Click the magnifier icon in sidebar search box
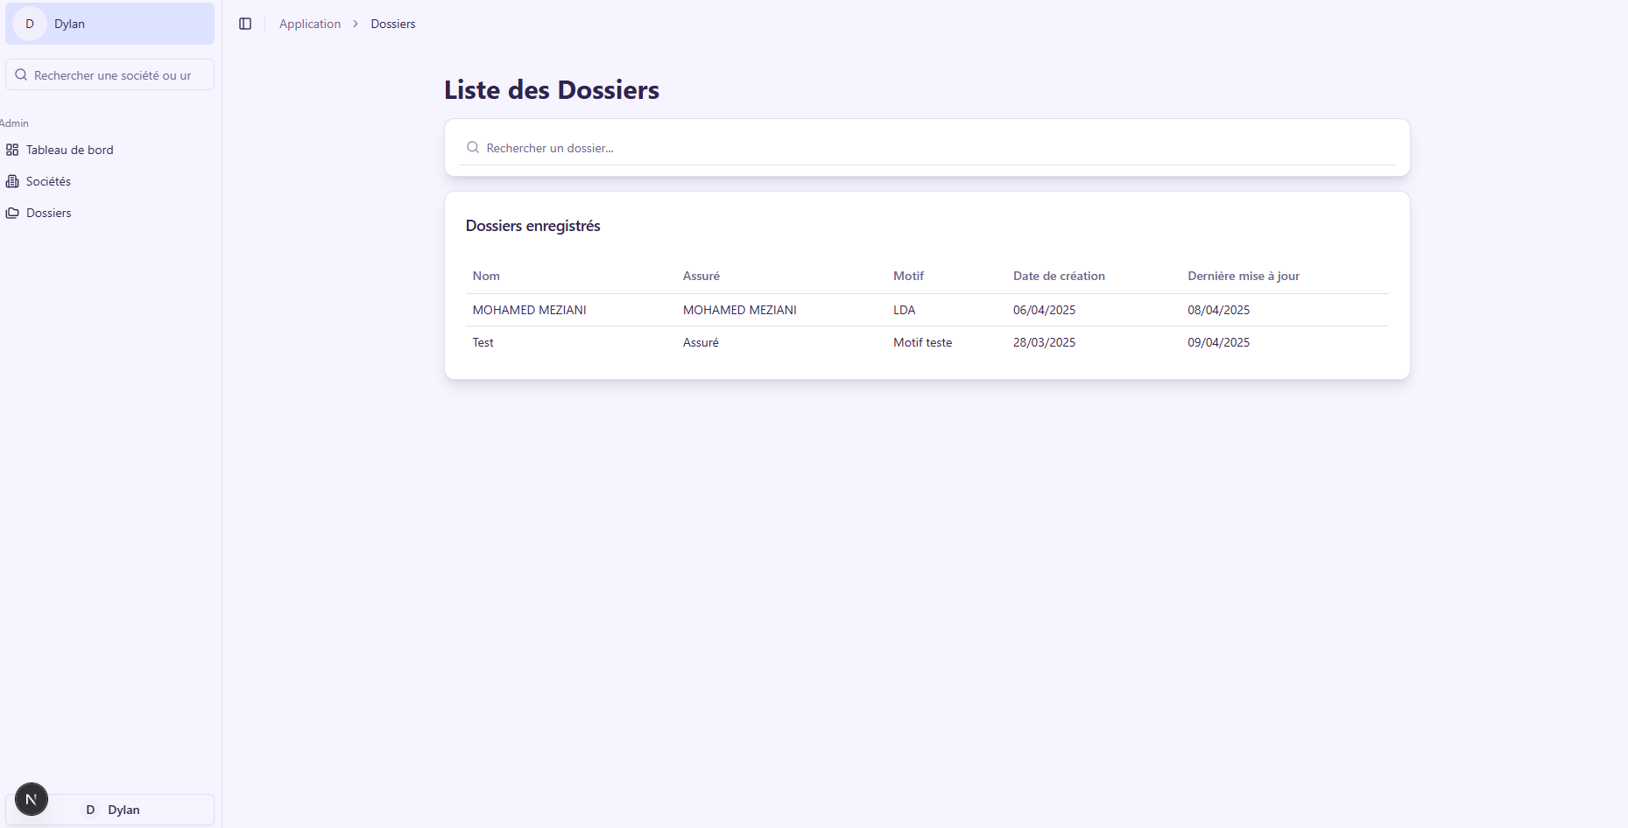The height and width of the screenshot is (828, 1628). click(21, 74)
